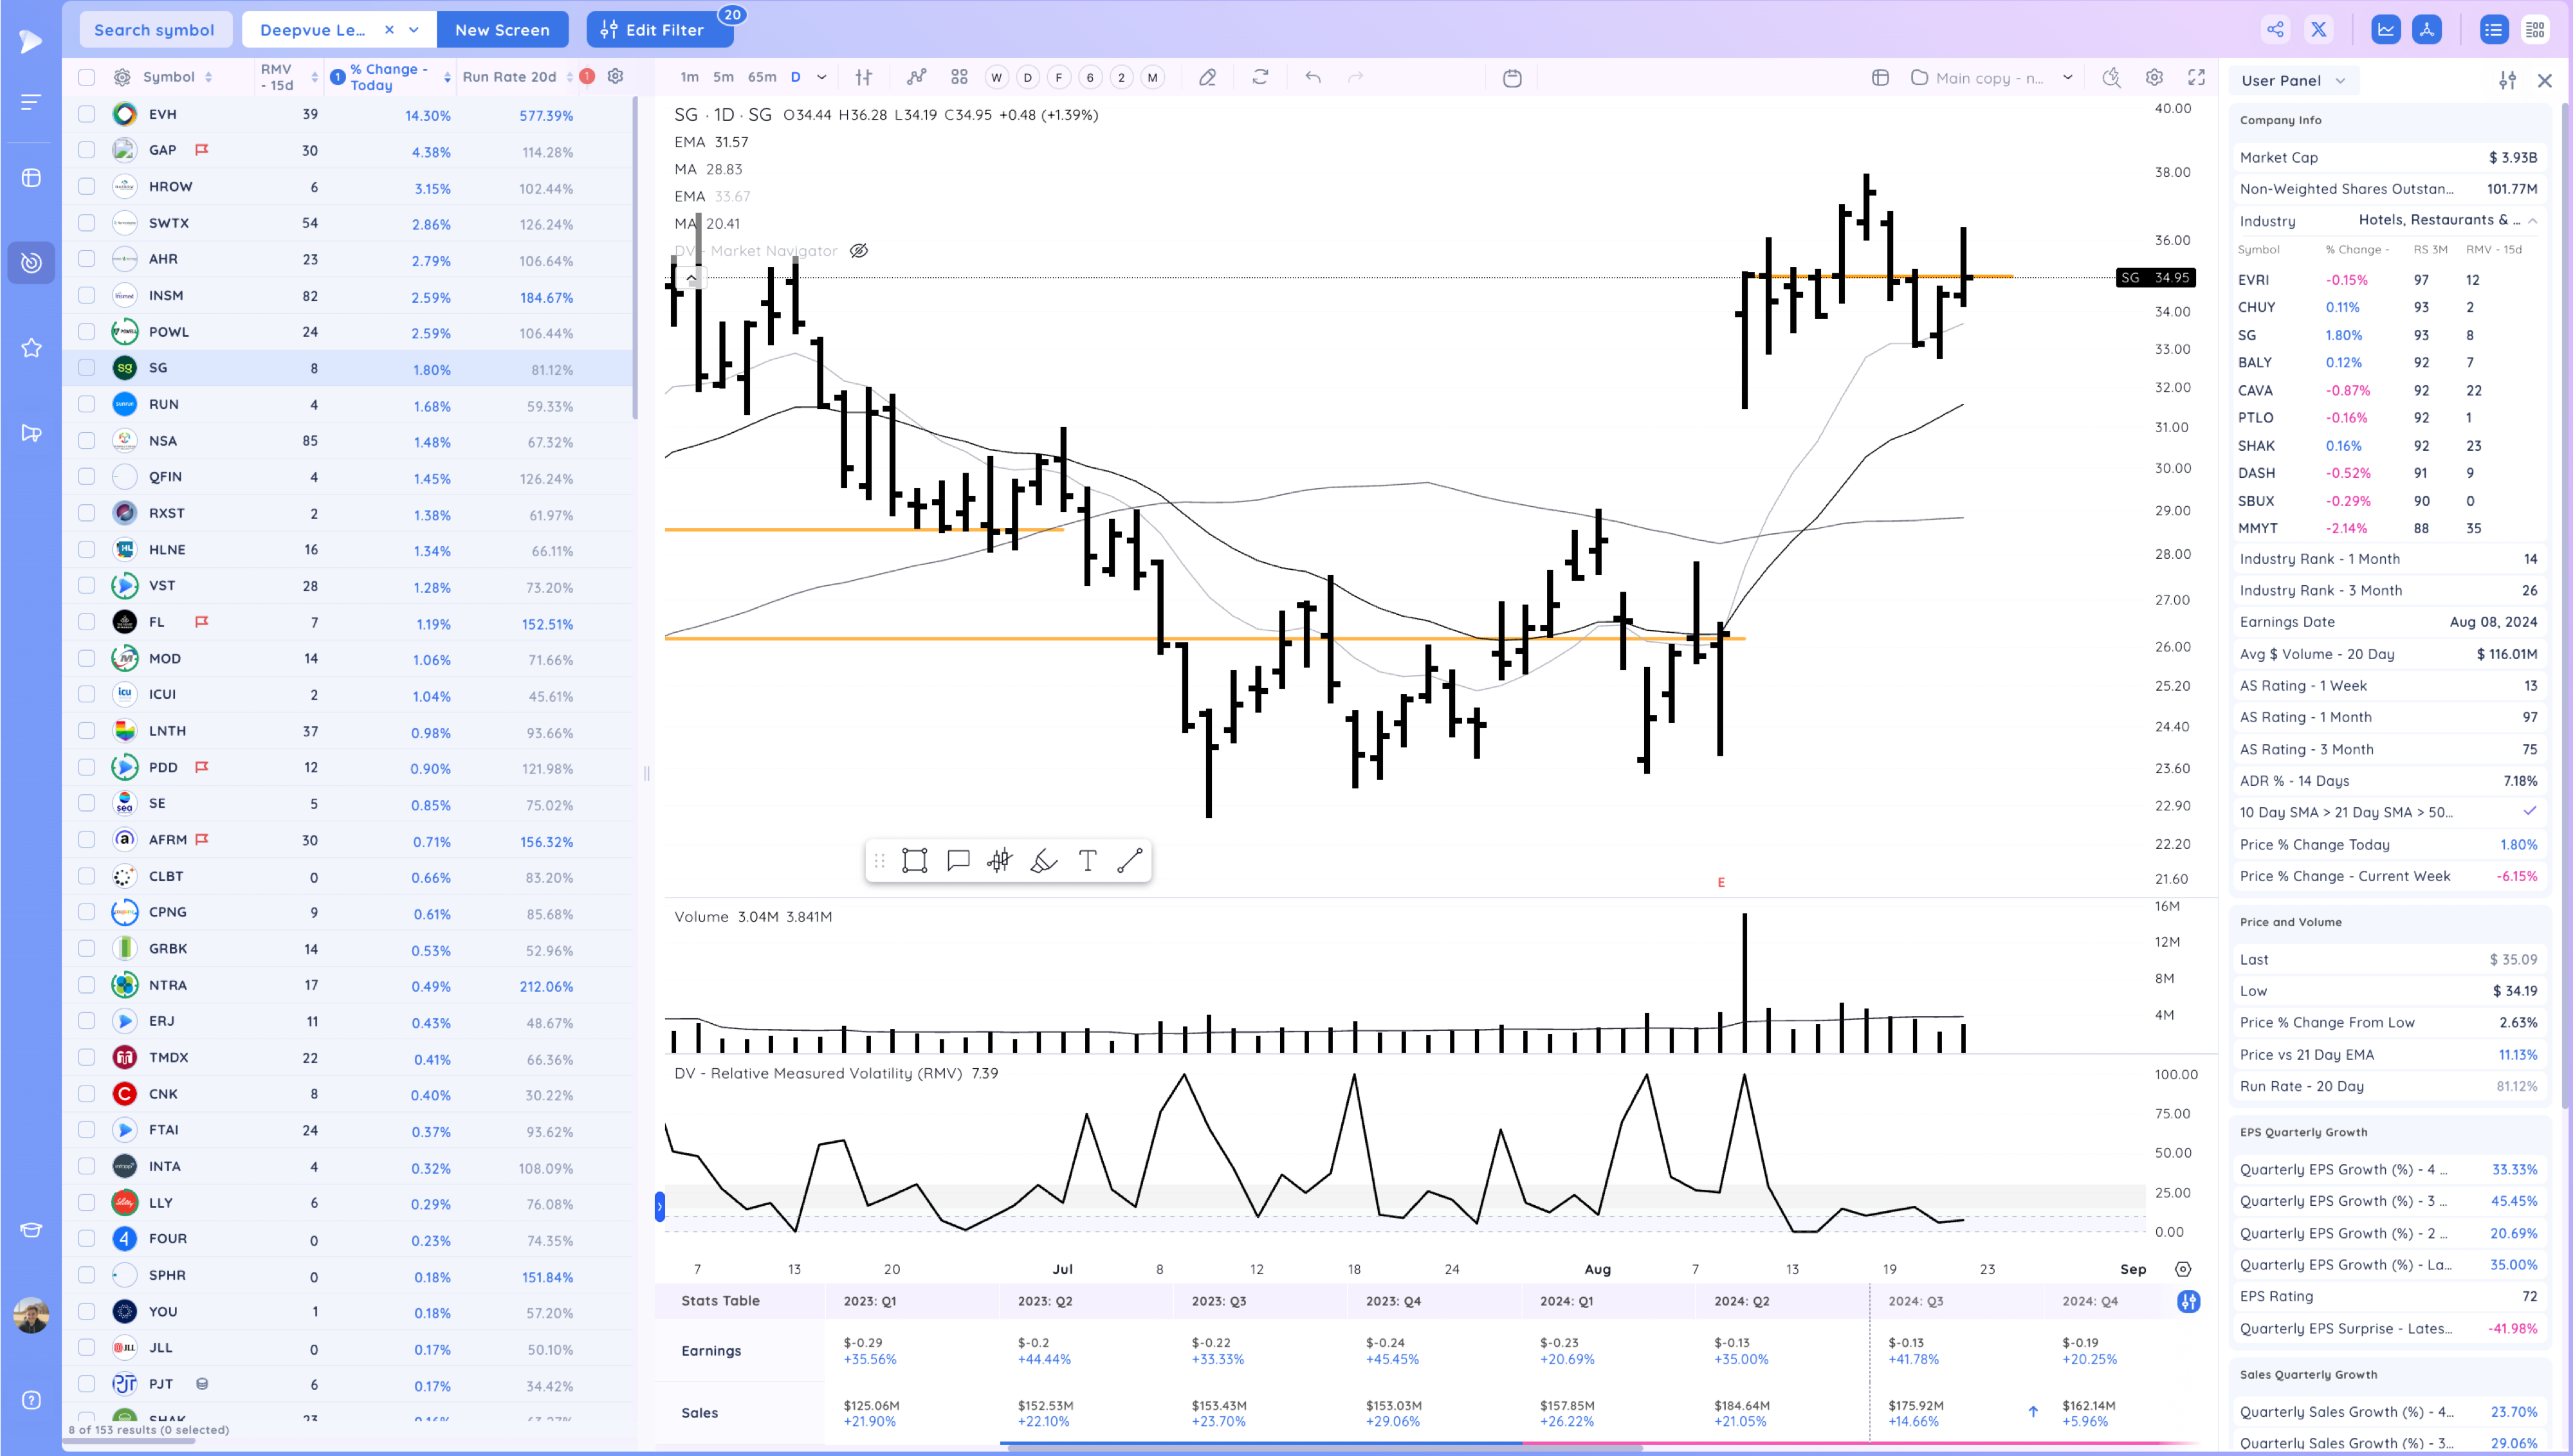Image resolution: width=2573 pixels, height=1456 pixels.
Task: Tick the checkbox for VST row
Action: point(87,586)
